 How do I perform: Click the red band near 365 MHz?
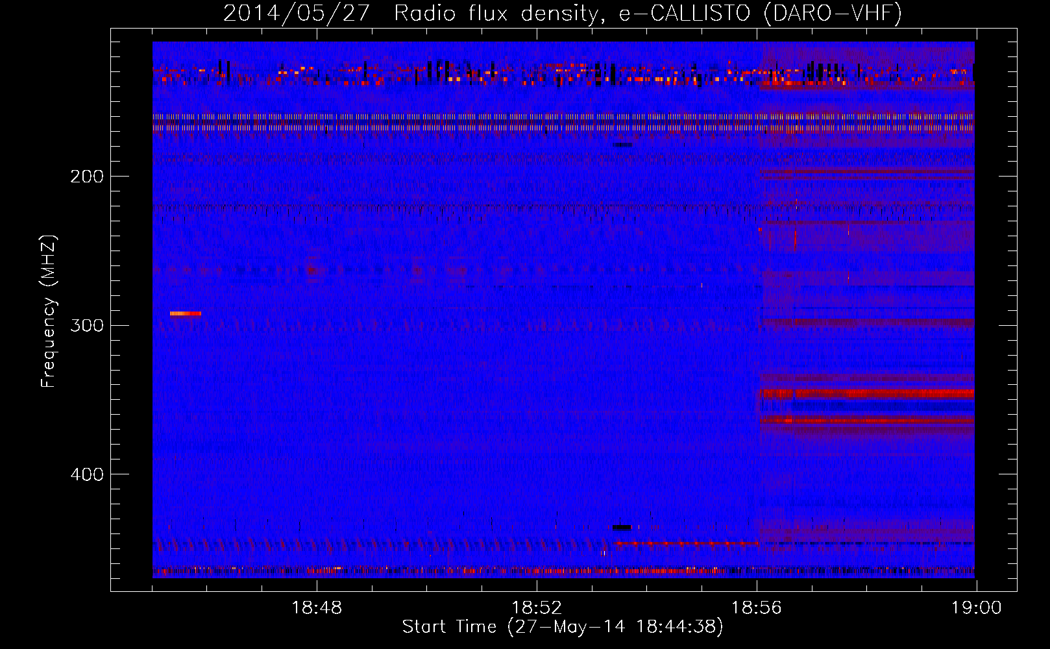pos(867,421)
